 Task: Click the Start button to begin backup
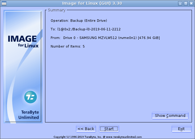[109, 129]
